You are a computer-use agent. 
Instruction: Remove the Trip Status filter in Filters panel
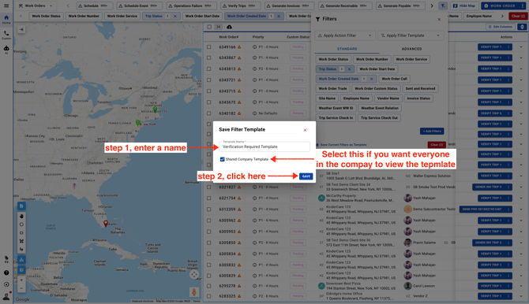[x=349, y=69]
